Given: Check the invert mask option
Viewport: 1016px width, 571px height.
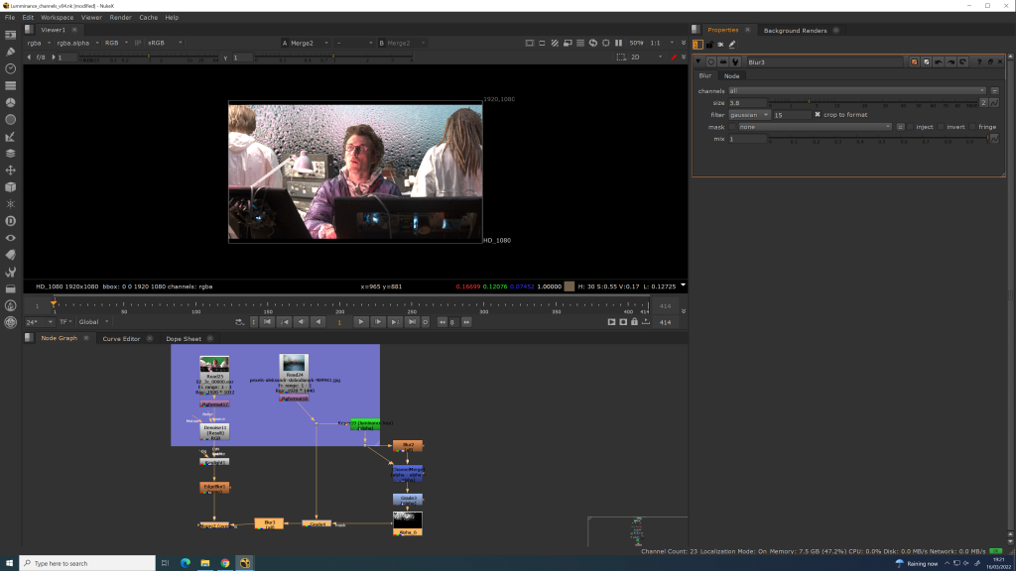Looking at the screenshot, I should point(941,127).
